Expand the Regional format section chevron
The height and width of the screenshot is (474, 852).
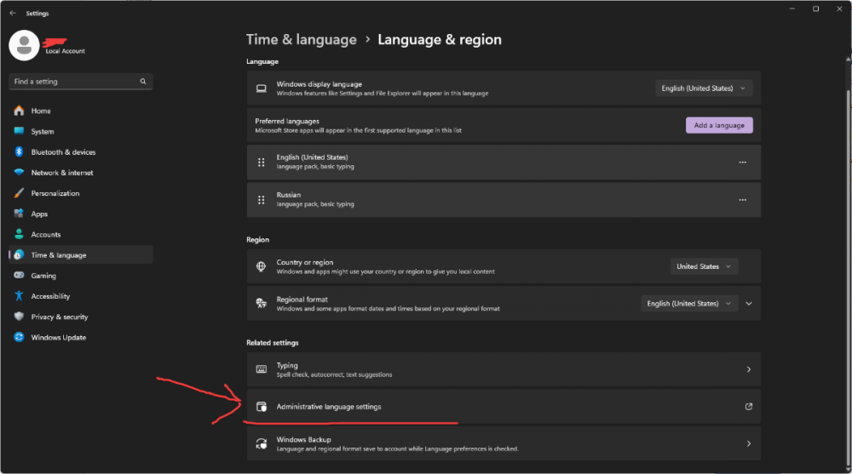pyautogui.click(x=749, y=304)
